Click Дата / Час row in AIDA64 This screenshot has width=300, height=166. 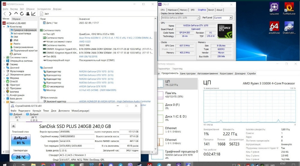(96, 23)
